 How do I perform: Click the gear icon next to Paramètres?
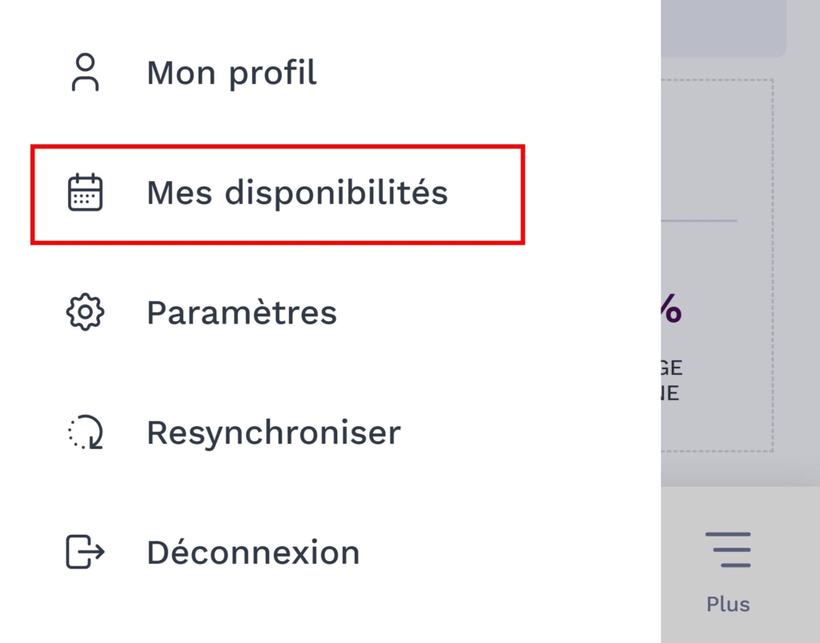pos(85,312)
